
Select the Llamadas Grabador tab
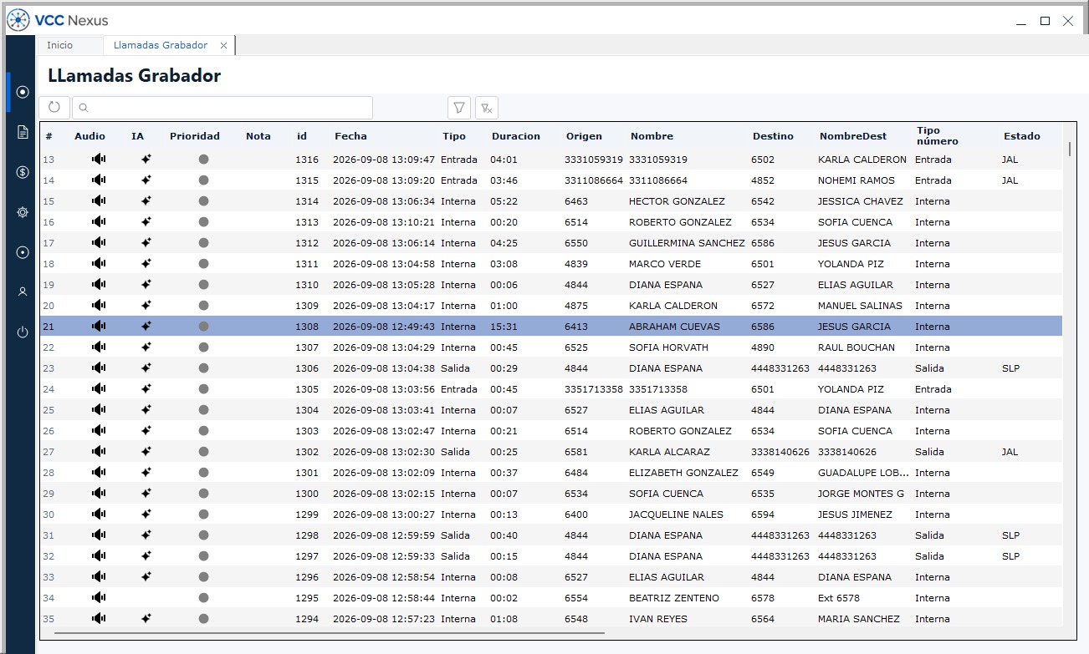tap(161, 45)
